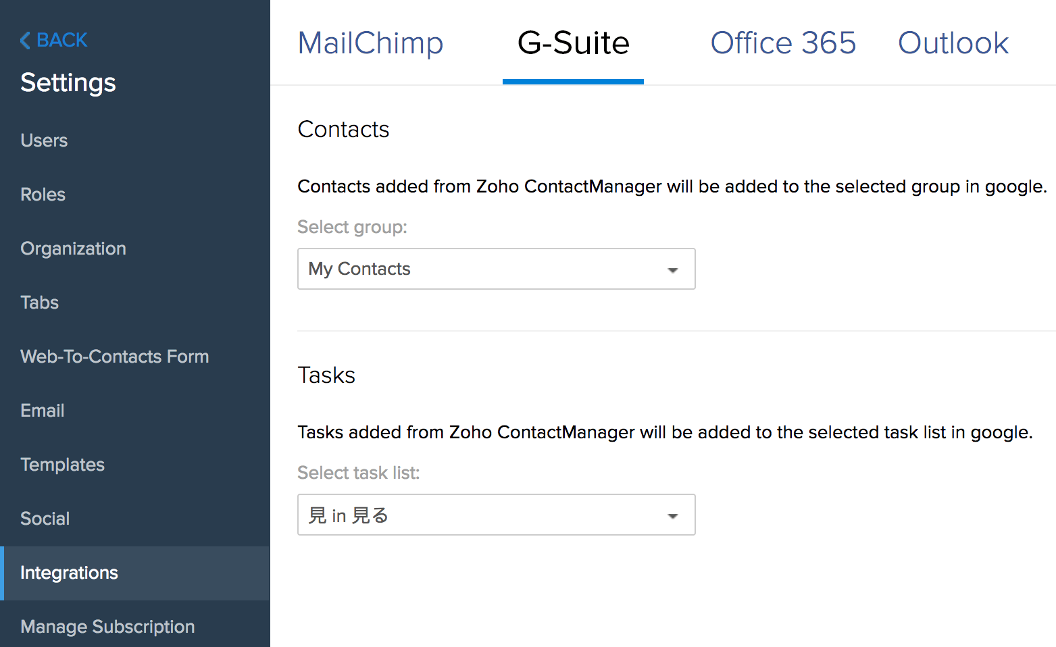Switch to the MailChimp tab
The height and width of the screenshot is (647, 1056).
click(x=370, y=43)
